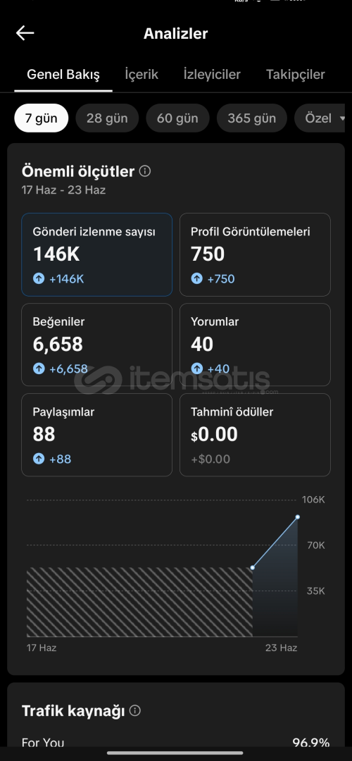Select the Gönderi izlenme sayısı card
Screen dimensions: 352x761
click(x=96, y=255)
